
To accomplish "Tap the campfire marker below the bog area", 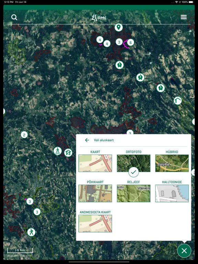I will 120,65.
